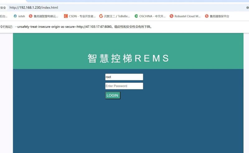Click the LOGIN button
249x153 pixels.
(x=113, y=95)
